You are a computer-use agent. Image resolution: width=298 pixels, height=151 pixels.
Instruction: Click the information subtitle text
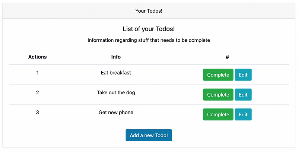click(x=149, y=40)
